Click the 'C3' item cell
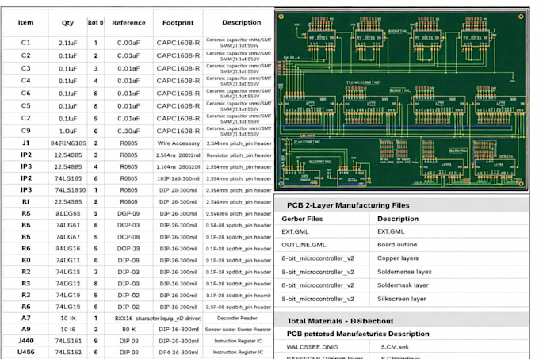Image resolution: width=539 pixels, height=359 pixels. pos(26,68)
